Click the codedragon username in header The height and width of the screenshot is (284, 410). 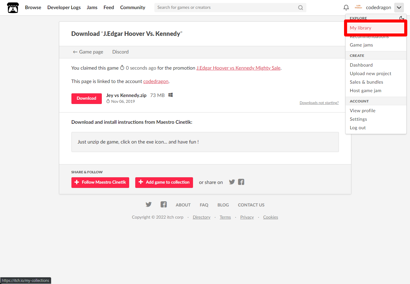tap(378, 8)
